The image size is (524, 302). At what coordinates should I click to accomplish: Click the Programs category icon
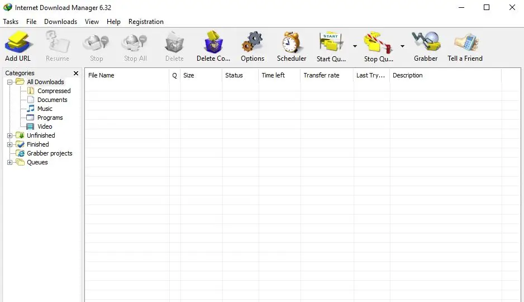30,118
